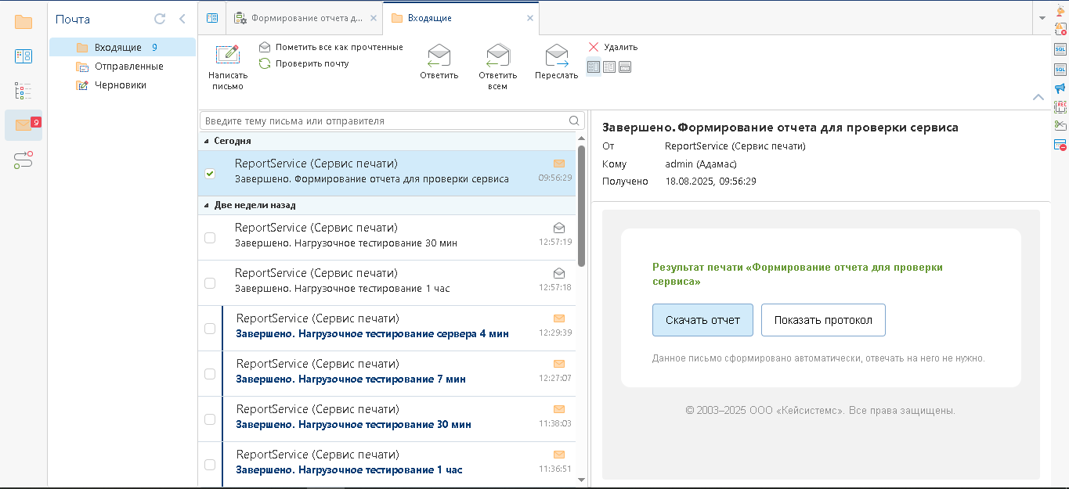Click received date 18.08.2025, 09:56:29
This screenshot has height=489, width=1069.
[x=711, y=182]
